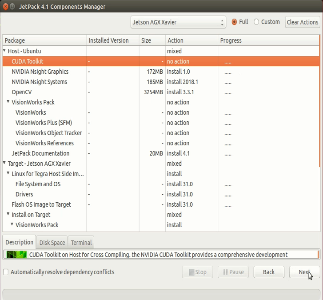Collapse the Target - Jetson AGX Xavier group
323x300 pixels.
[4, 164]
